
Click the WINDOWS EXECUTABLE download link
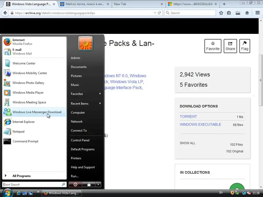[200, 124]
